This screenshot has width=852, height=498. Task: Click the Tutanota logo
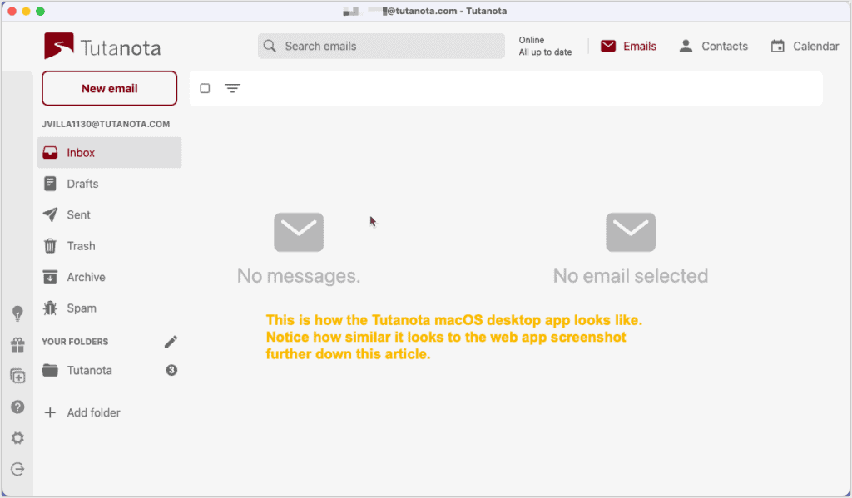(102, 47)
